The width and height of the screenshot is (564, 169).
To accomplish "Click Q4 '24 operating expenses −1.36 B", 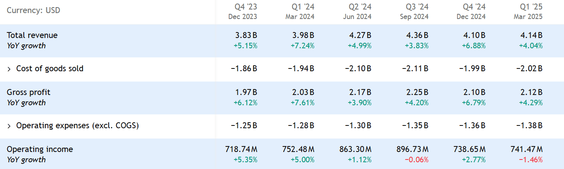I will click(x=472, y=125).
